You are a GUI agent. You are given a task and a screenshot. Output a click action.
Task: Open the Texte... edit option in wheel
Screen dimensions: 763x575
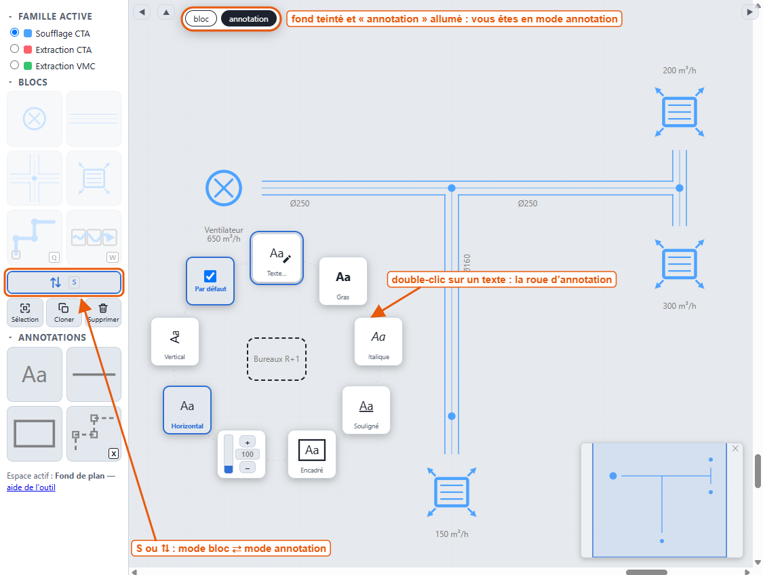[277, 258]
